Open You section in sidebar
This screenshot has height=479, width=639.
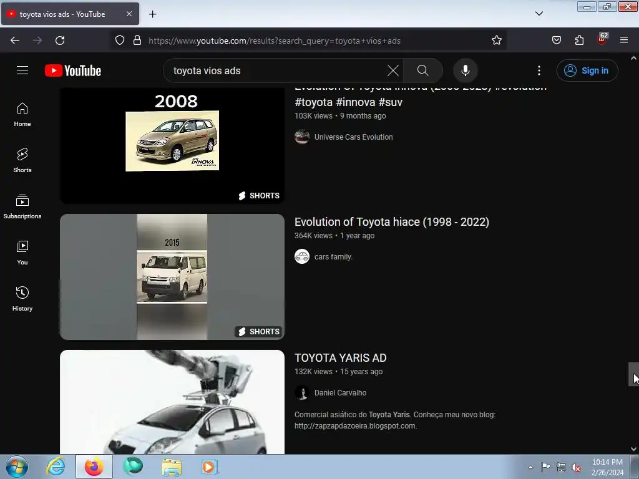coord(22,253)
